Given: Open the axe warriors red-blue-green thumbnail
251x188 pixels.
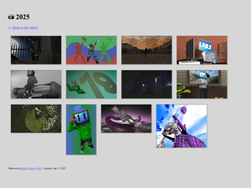Looking at the screenshot, I should pos(92,50).
